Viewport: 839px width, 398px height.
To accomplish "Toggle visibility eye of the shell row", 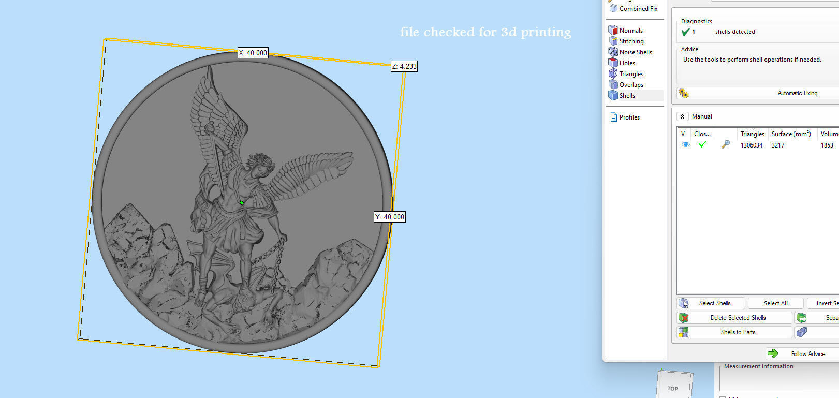I will click(x=685, y=145).
